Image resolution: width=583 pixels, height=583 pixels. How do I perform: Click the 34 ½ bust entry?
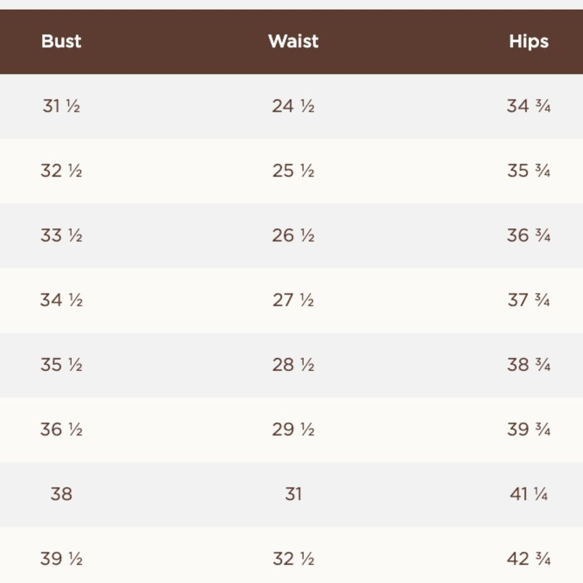click(61, 300)
